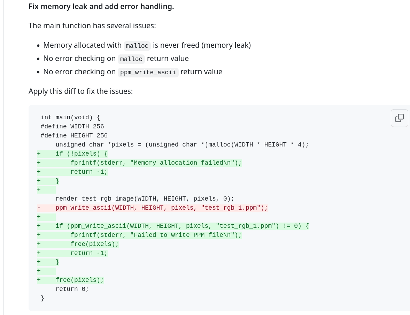Image resolution: width=410 pixels, height=315 pixels.
Task: Click the "Apply this diff to fix the issues" text
Action: (80, 91)
